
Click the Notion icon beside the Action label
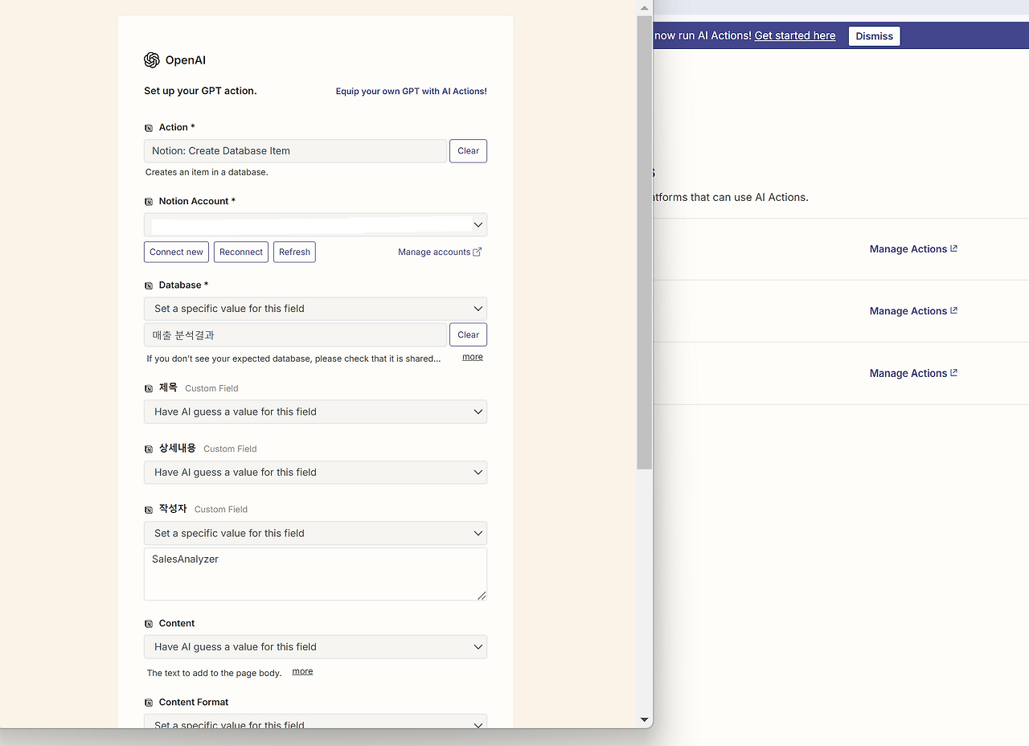point(149,127)
